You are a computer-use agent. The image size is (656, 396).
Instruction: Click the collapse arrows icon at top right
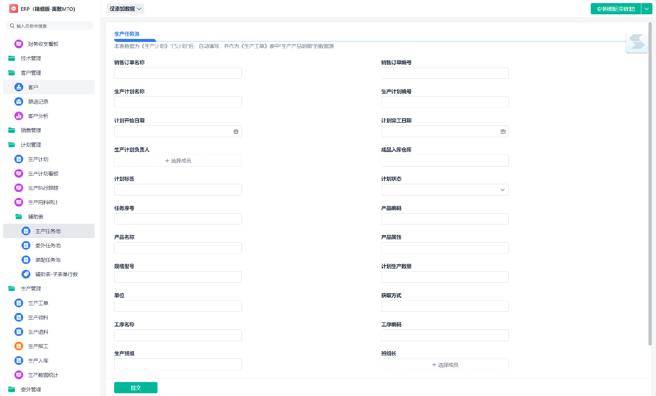(x=637, y=42)
